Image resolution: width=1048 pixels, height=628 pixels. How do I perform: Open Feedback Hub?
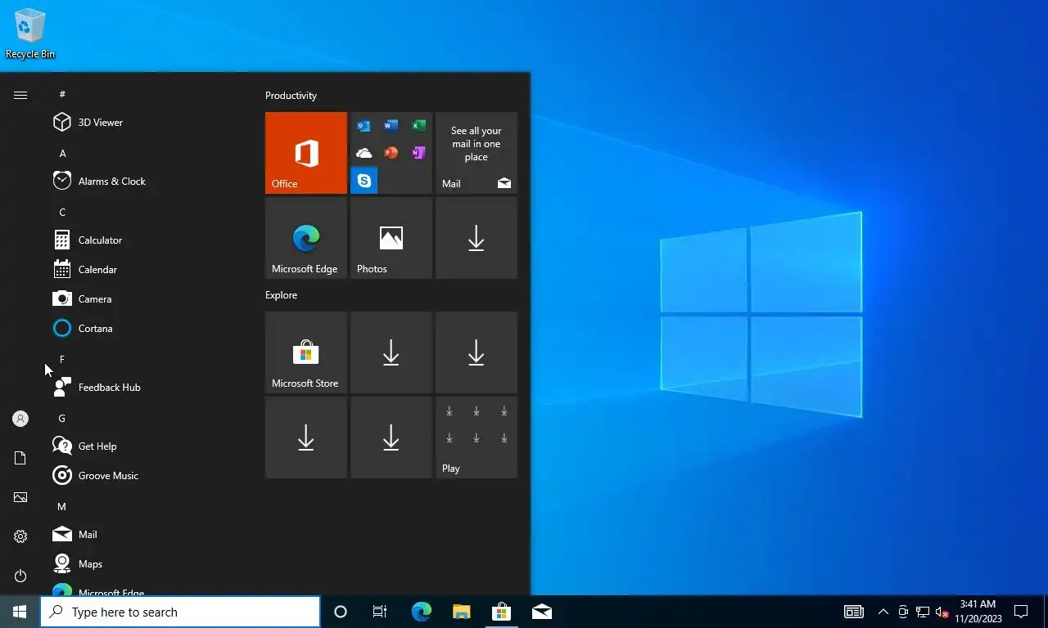click(147, 387)
